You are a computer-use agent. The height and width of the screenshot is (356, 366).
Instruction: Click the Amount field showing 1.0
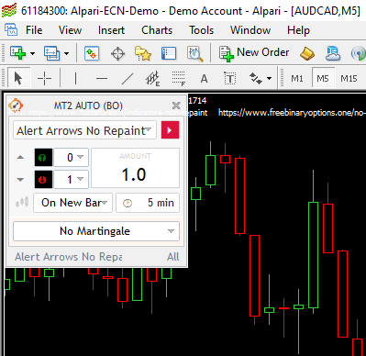click(x=135, y=168)
